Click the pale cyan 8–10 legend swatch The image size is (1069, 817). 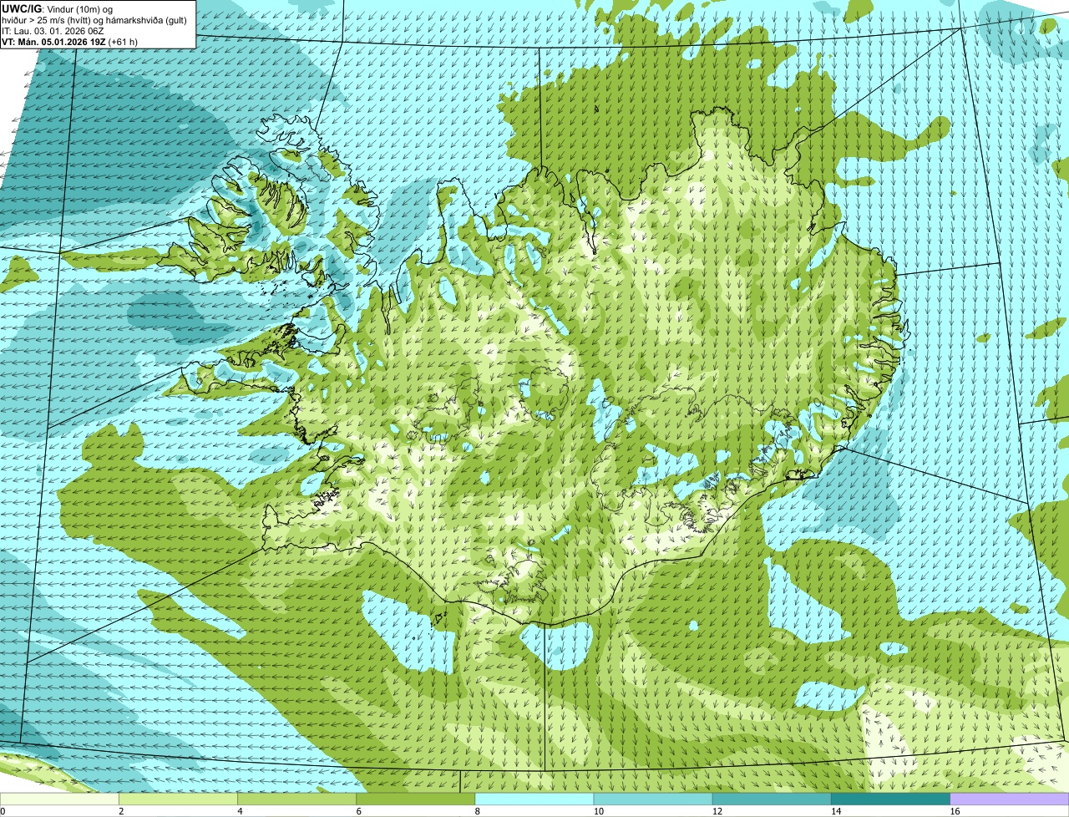click(534, 799)
